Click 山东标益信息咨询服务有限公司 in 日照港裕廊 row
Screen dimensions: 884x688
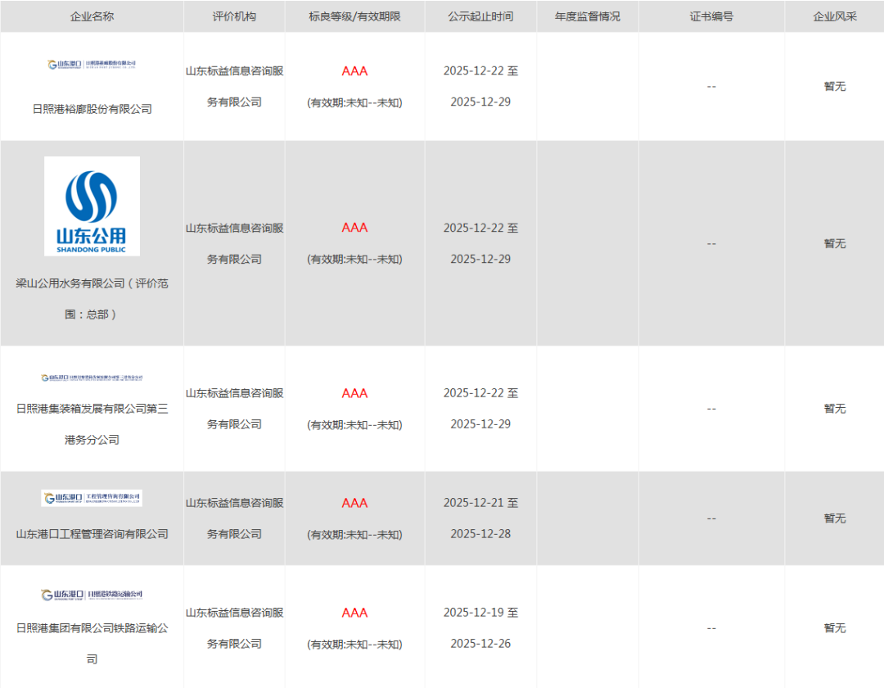(234, 86)
